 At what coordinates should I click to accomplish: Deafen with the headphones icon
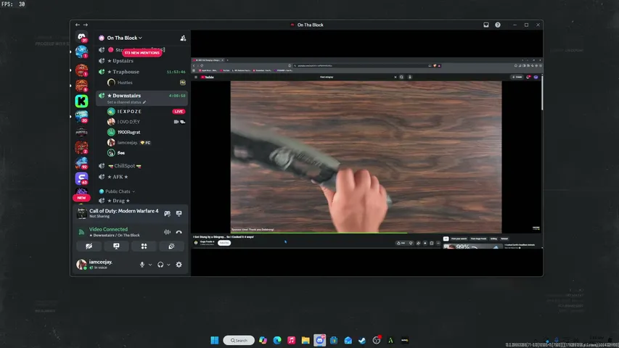click(160, 265)
